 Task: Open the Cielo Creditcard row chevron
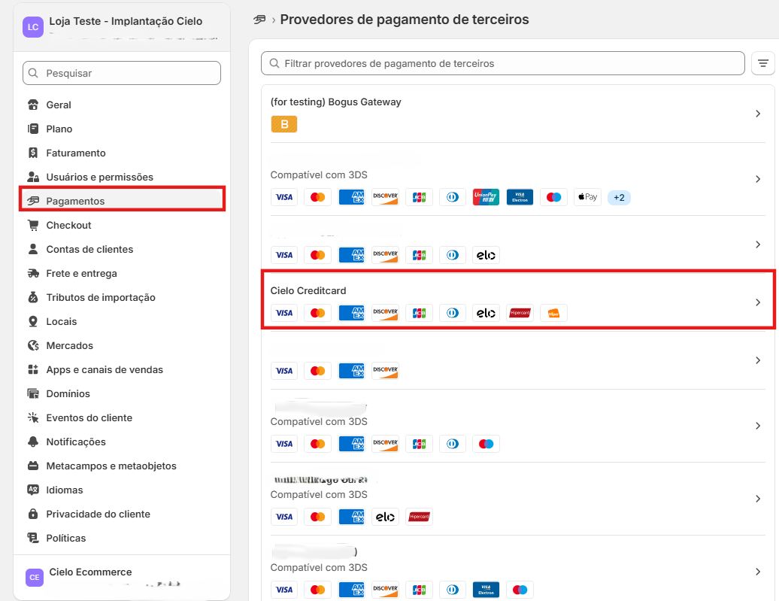click(x=758, y=302)
